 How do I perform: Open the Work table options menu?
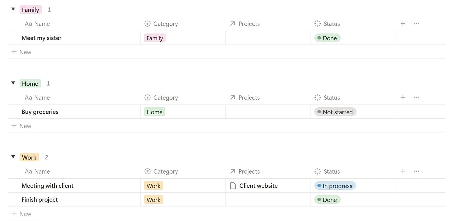click(416, 171)
